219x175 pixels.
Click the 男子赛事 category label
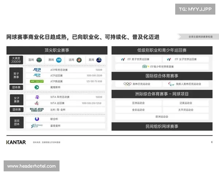pyautogui.click(x=16, y=75)
